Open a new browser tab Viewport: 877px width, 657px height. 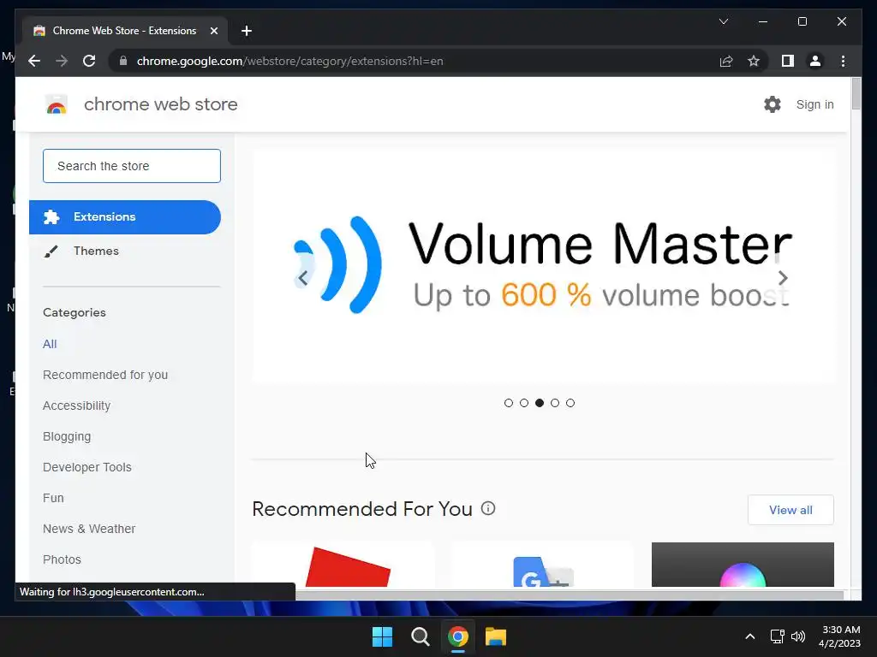point(246,31)
